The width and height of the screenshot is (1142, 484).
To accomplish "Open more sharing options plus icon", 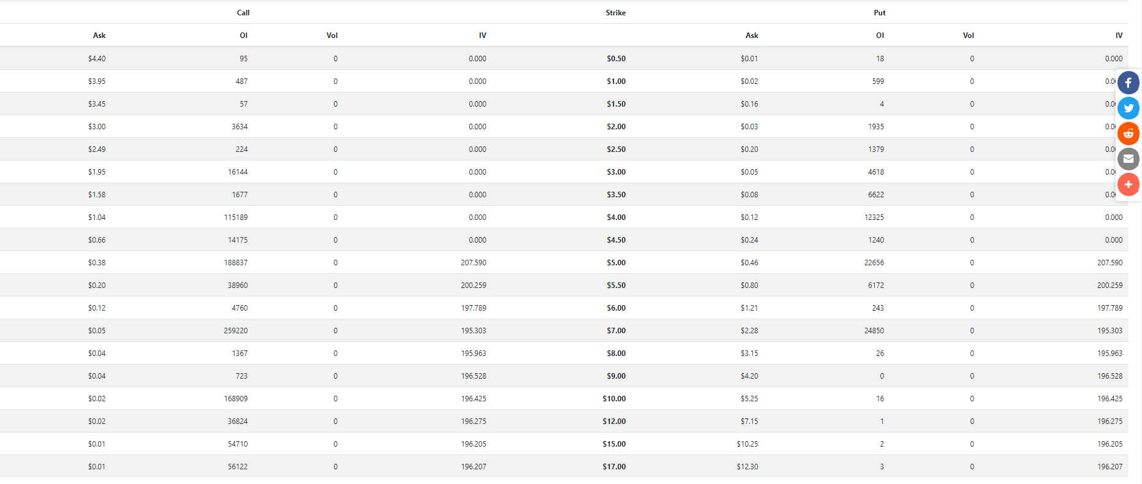I will coord(1128,184).
